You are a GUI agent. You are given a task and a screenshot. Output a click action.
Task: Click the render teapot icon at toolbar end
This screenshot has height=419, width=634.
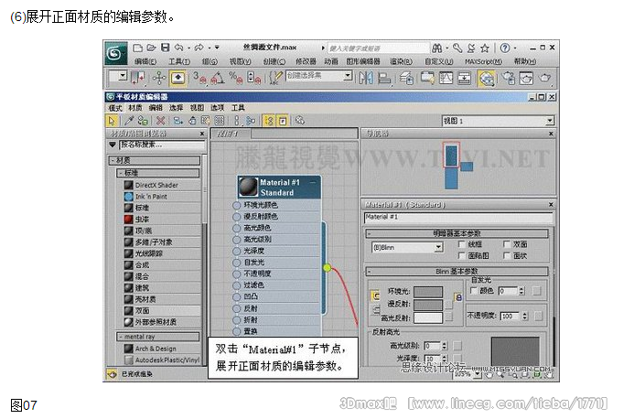[x=544, y=78]
